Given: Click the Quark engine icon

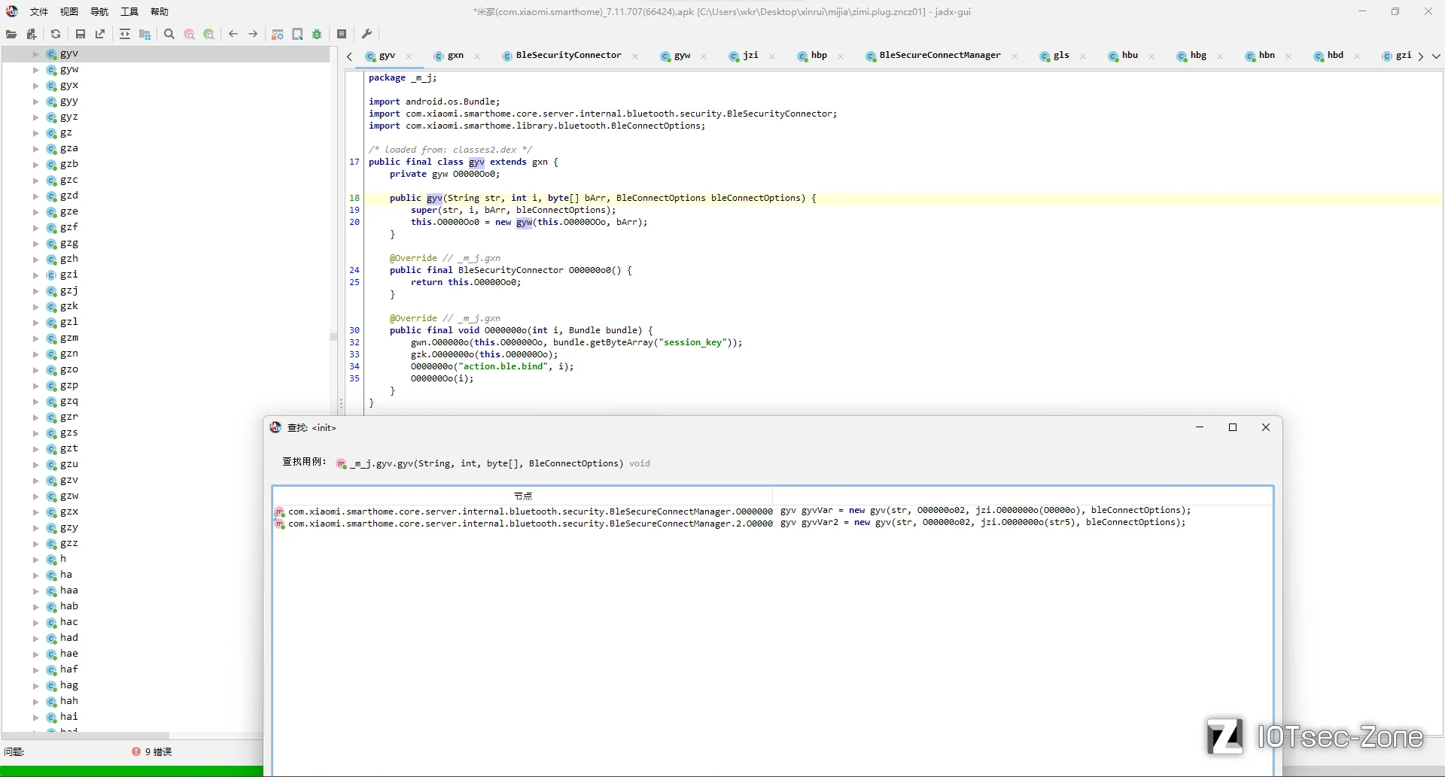Looking at the screenshot, I should tap(297, 34).
